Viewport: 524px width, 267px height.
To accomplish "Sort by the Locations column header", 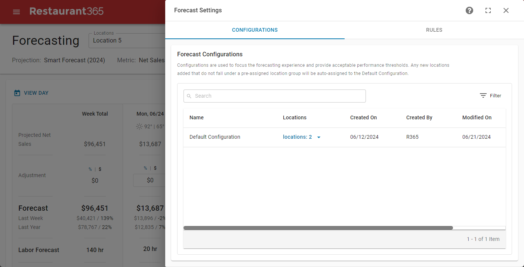I will click(295, 117).
